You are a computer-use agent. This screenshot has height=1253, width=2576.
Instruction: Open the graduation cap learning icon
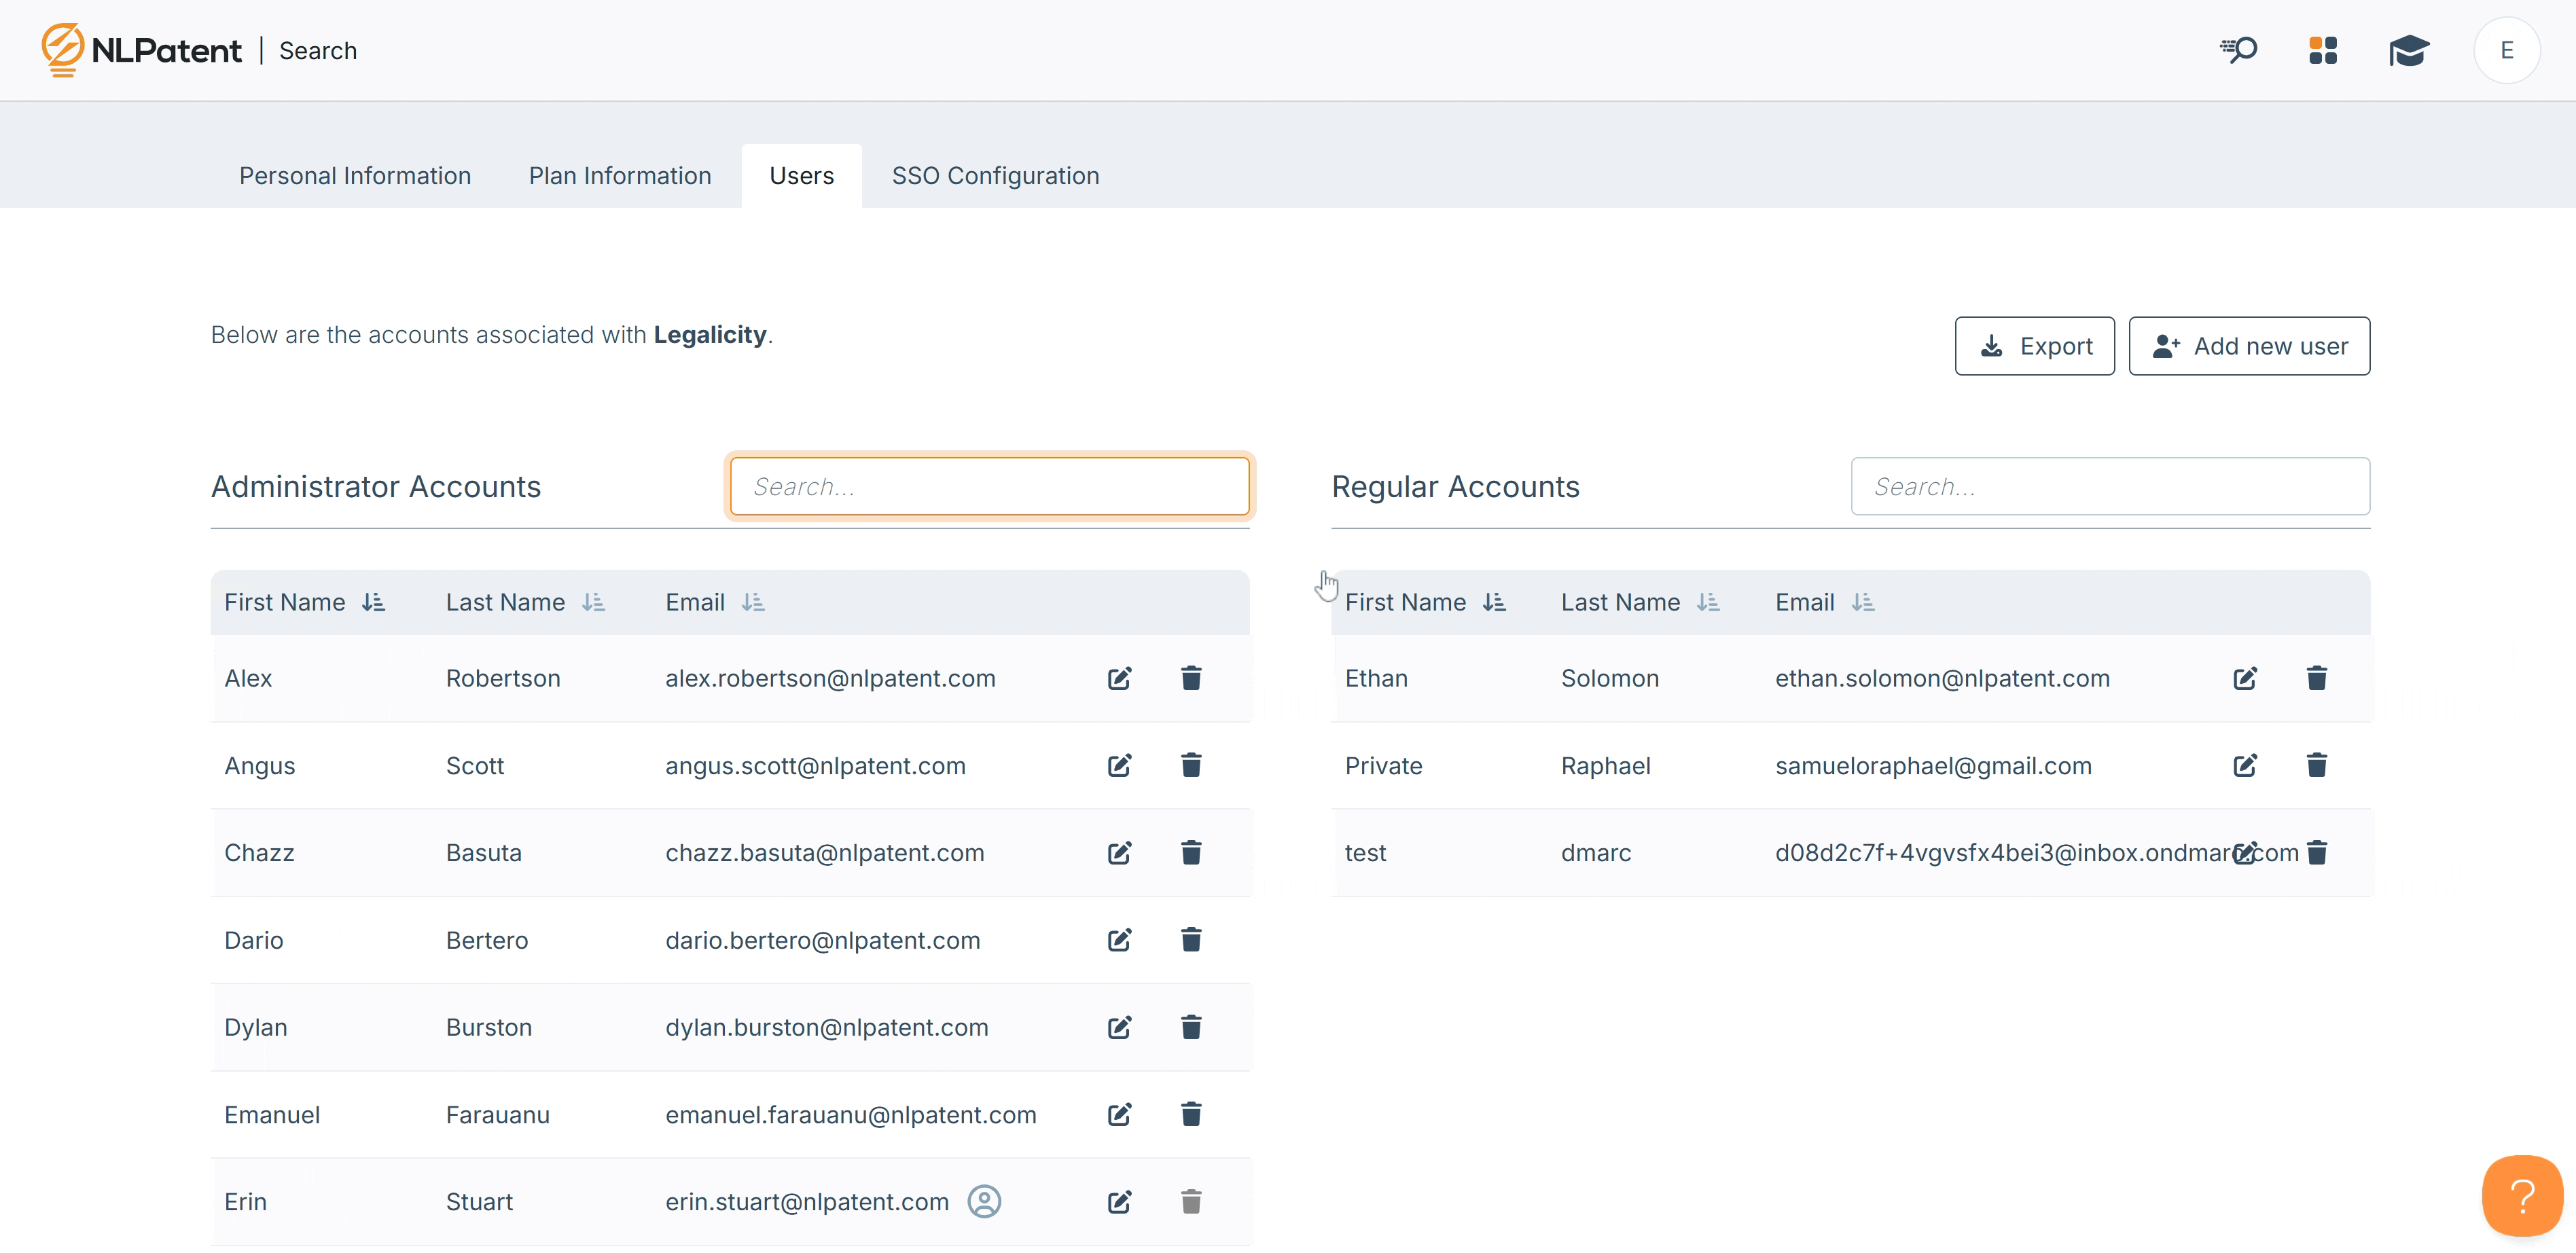click(2408, 50)
